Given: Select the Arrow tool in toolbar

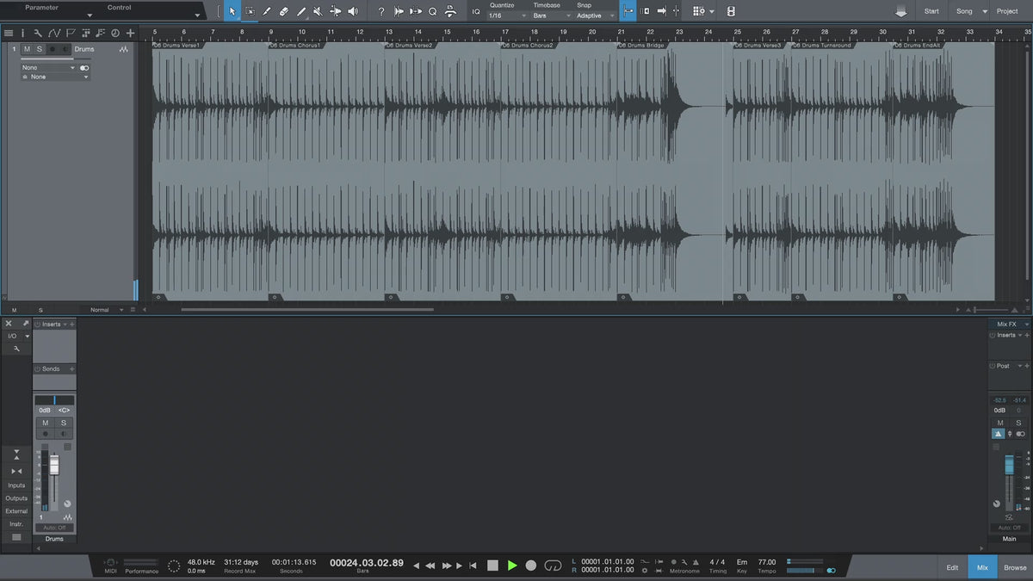Looking at the screenshot, I should (232, 11).
